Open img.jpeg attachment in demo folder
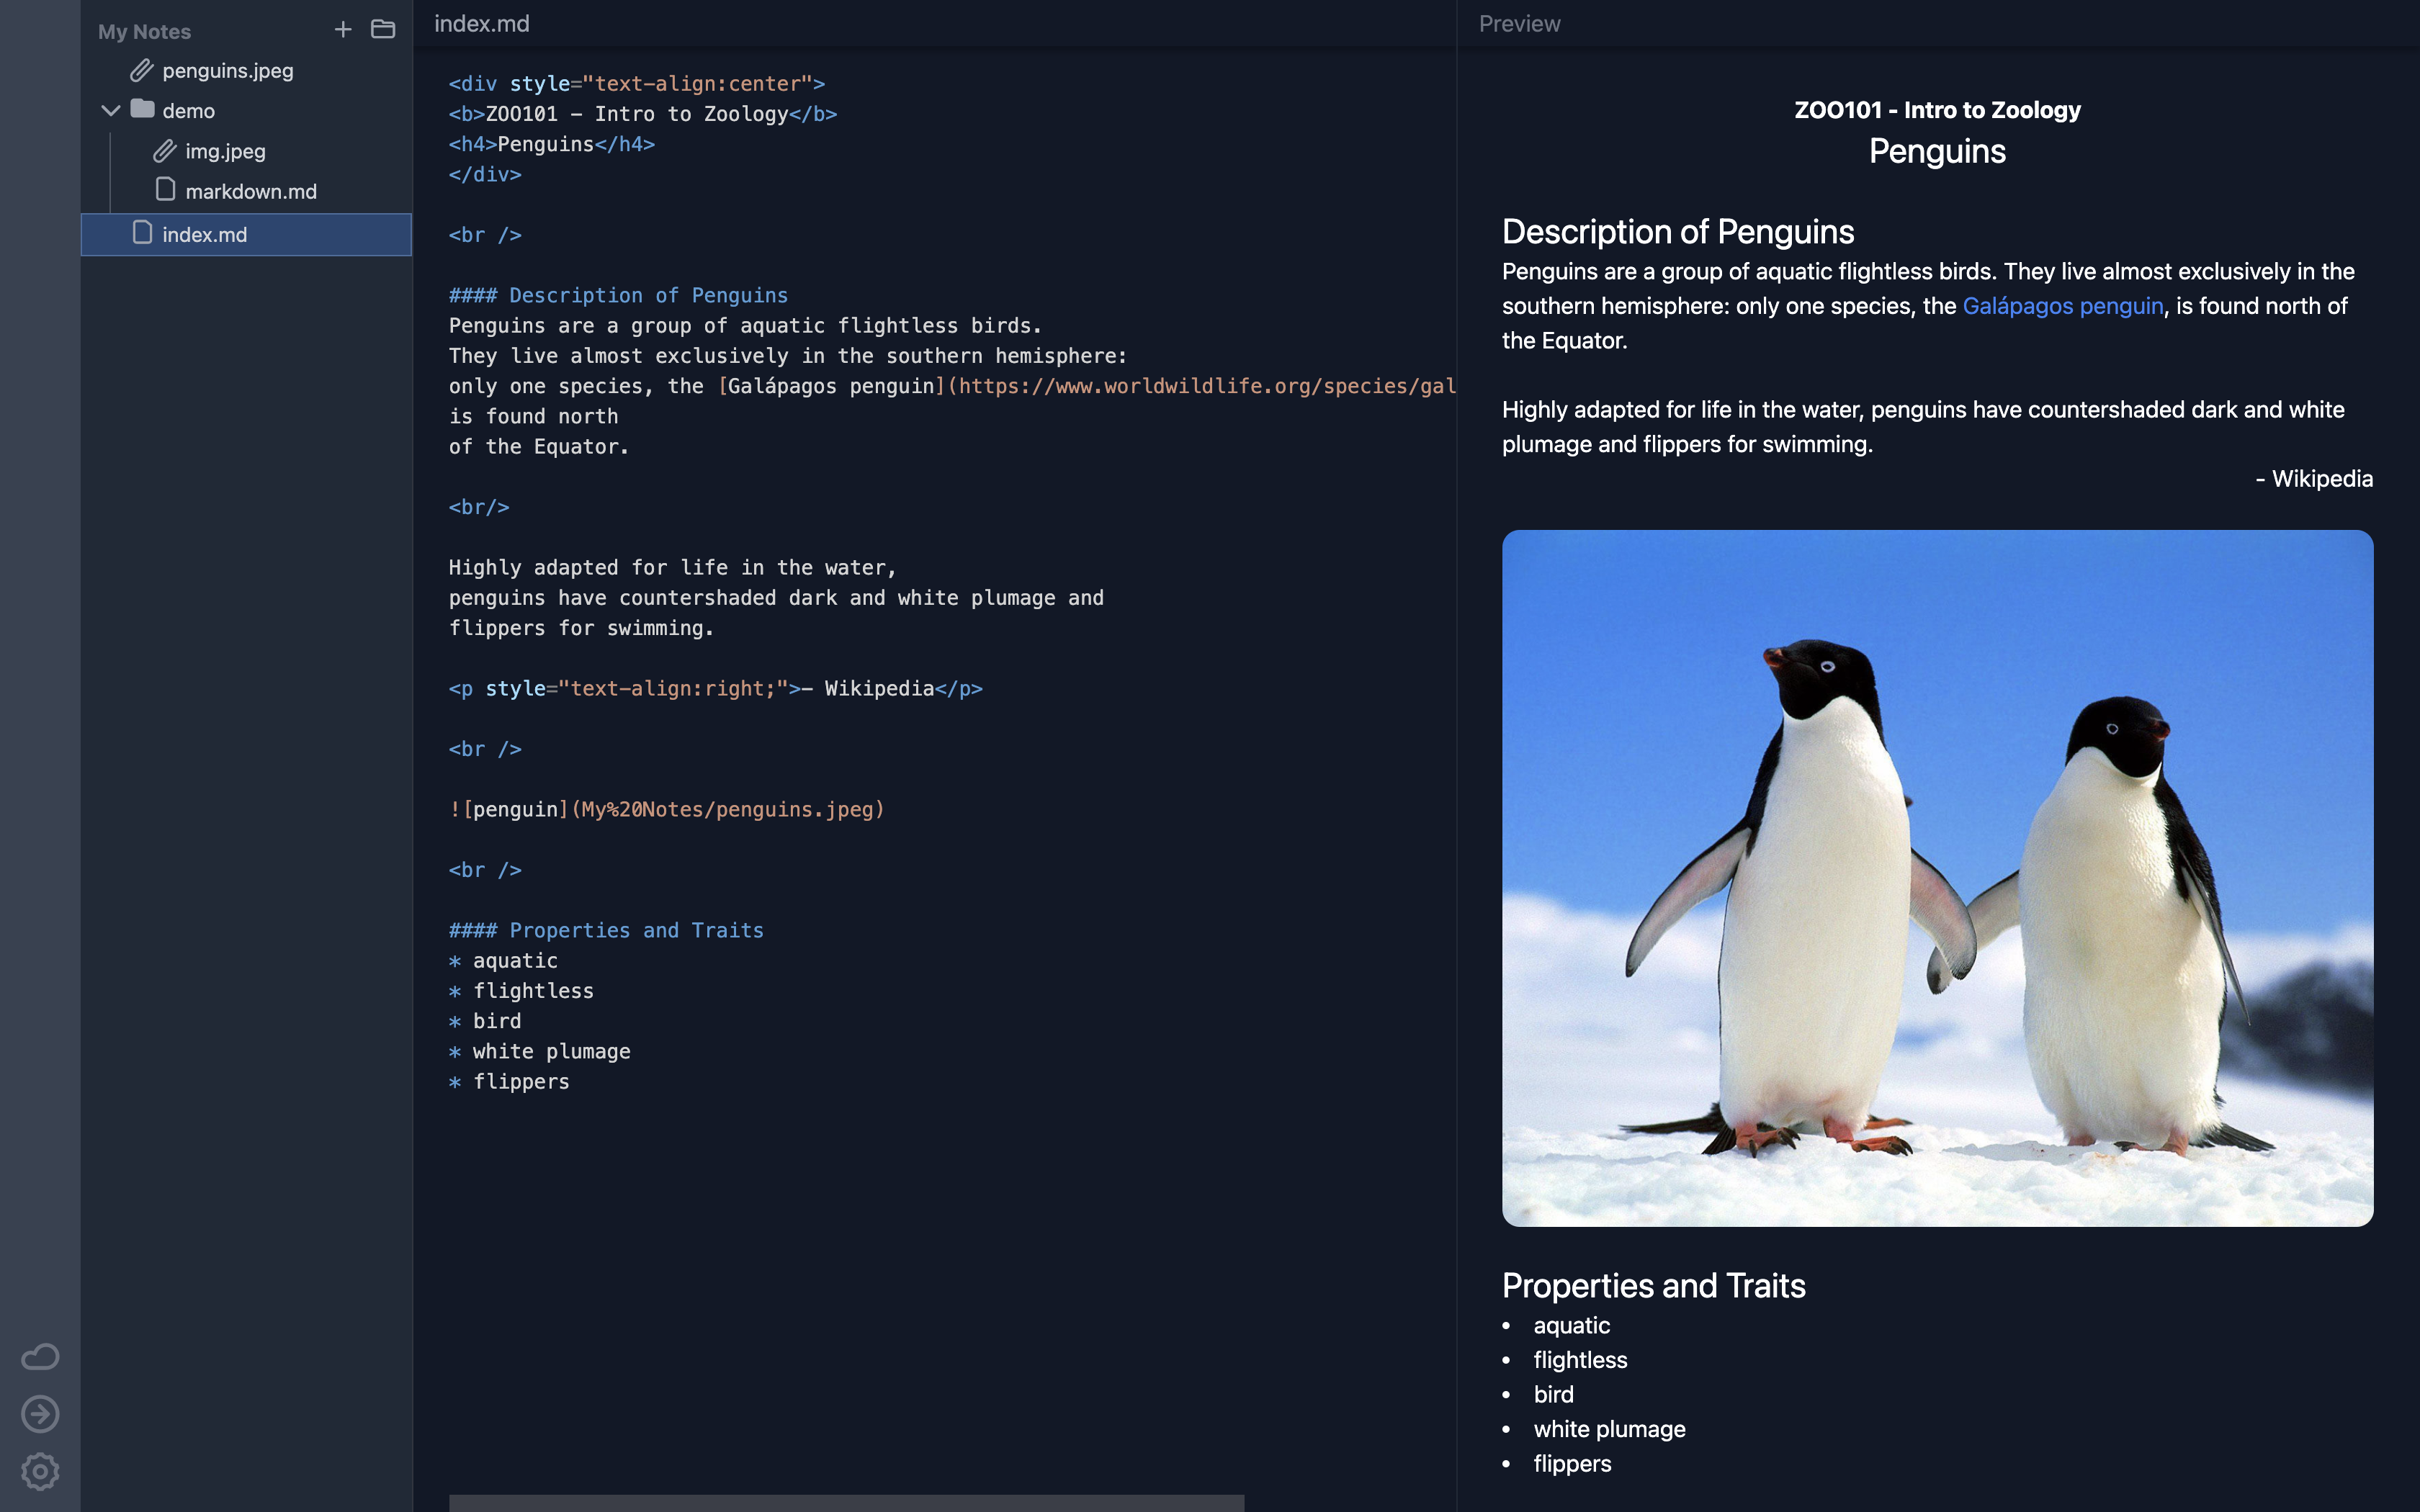Screen dimensions: 2420x1512 (x=225, y=151)
